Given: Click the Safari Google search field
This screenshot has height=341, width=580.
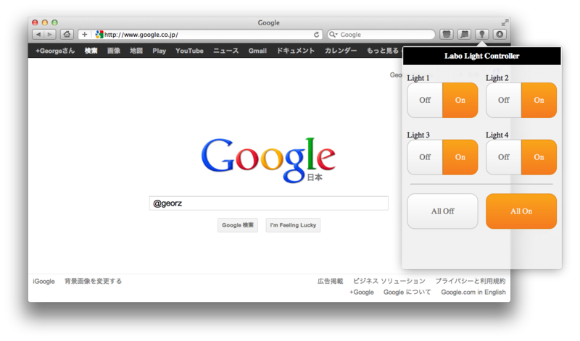Looking at the screenshot, I should pyautogui.click(x=381, y=34).
